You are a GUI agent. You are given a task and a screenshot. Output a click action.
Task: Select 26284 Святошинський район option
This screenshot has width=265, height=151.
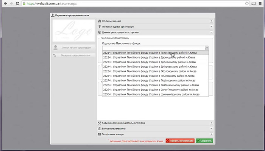(x=155, y=85)
